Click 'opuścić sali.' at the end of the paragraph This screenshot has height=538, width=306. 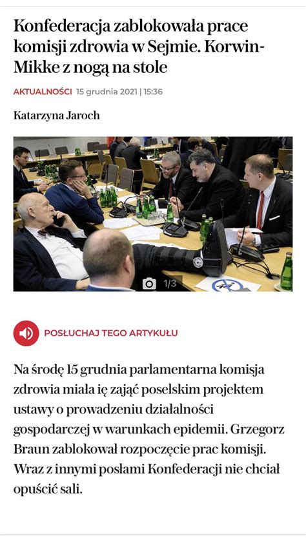pos(48,489)
